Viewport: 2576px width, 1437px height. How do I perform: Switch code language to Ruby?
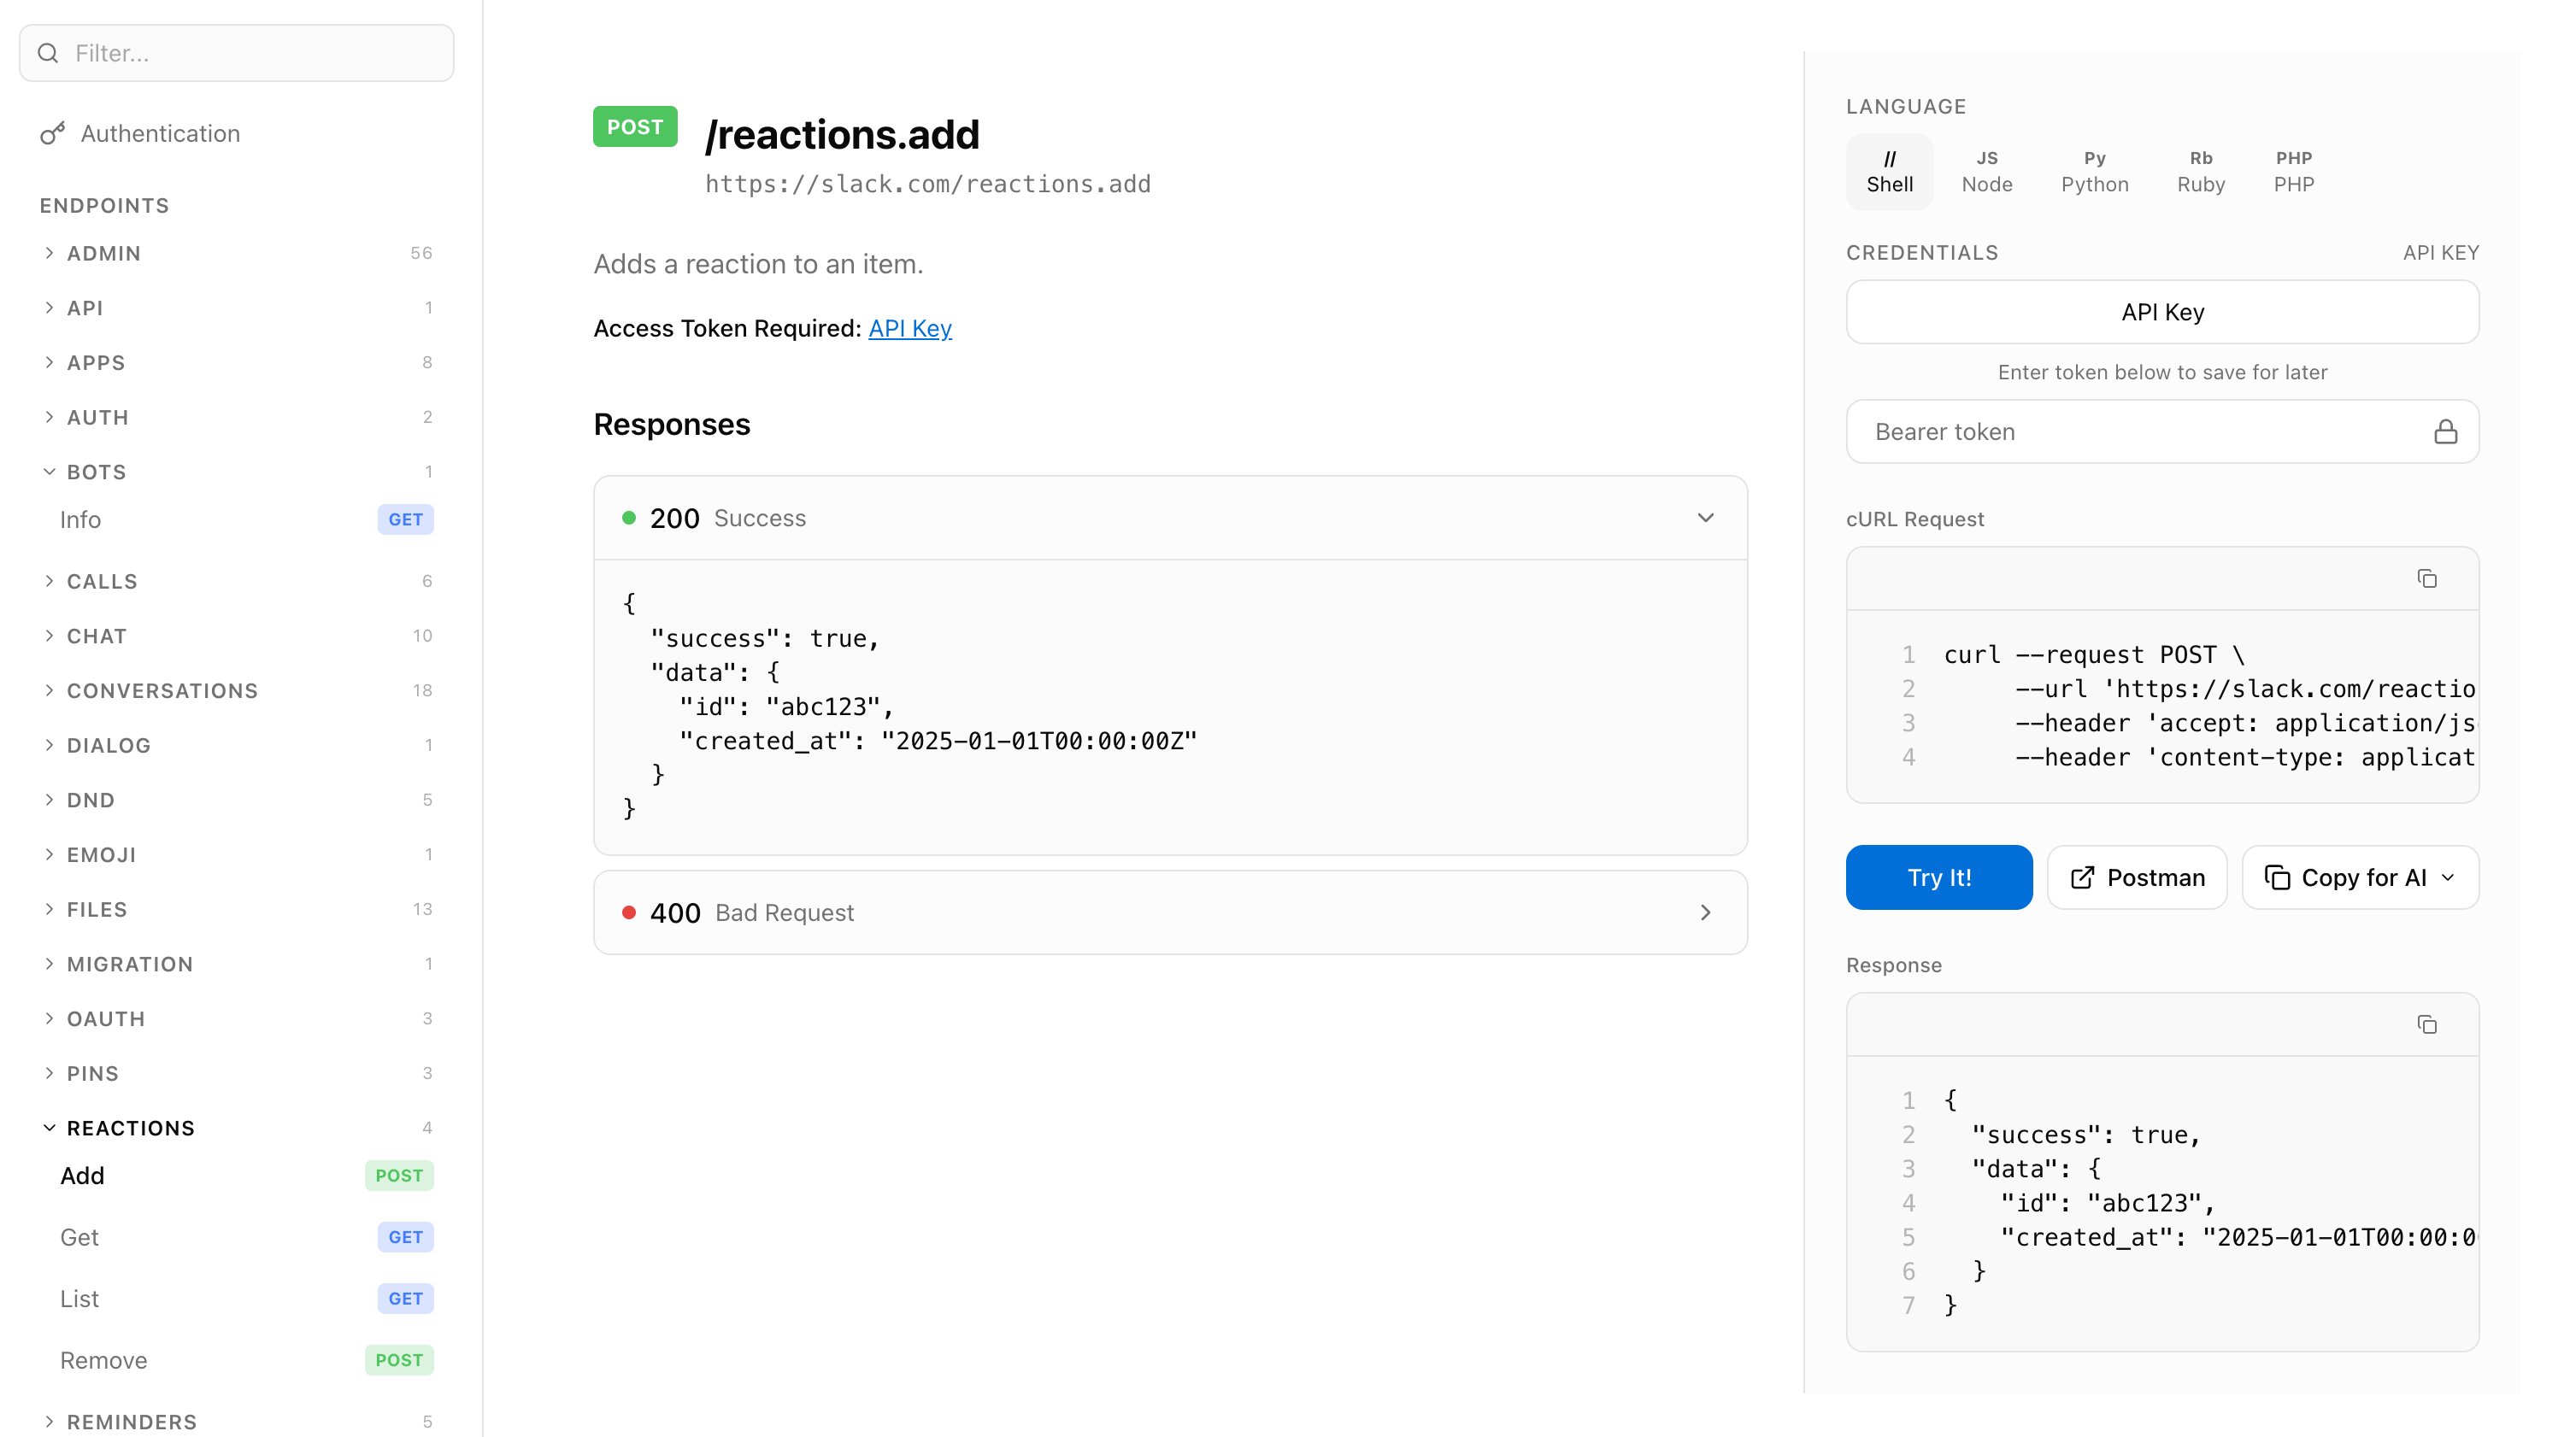pos(2200,172)
